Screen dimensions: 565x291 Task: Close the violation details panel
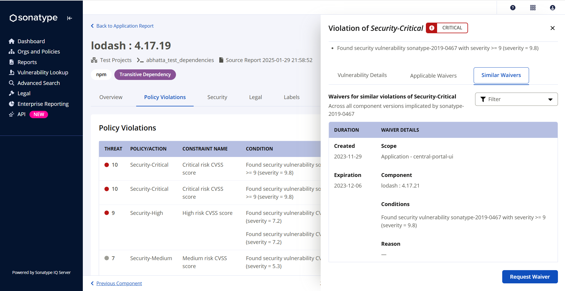click(553, 28)
